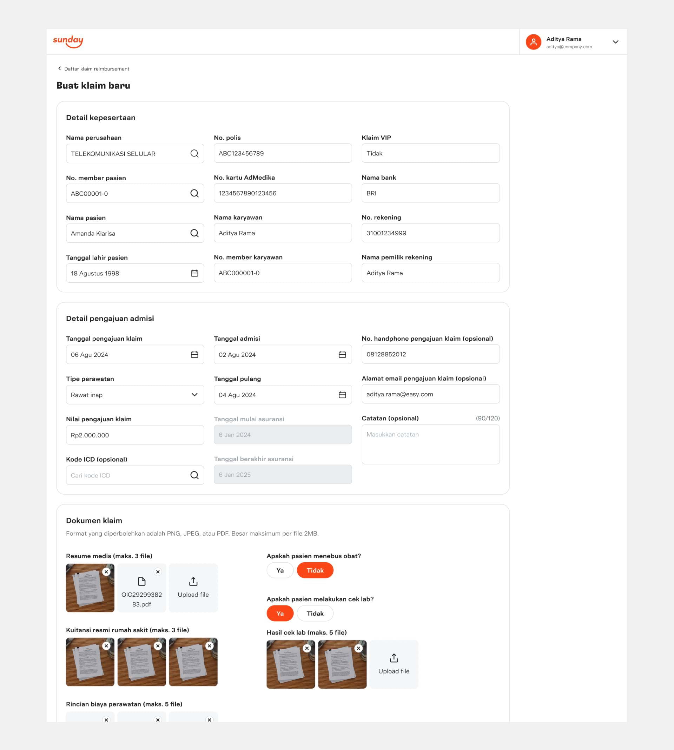Screen dimensions: 674x750
Task: Open calendar for Tanggal lahir pasien
Action: point(194,273)
